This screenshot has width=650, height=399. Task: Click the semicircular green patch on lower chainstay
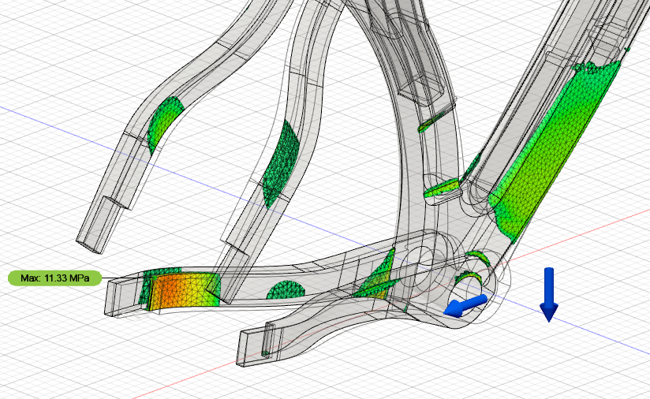click(286, 290)
